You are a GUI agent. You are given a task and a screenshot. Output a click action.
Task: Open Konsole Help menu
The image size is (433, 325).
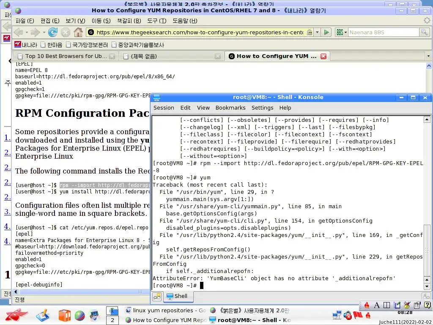point(285,108)
